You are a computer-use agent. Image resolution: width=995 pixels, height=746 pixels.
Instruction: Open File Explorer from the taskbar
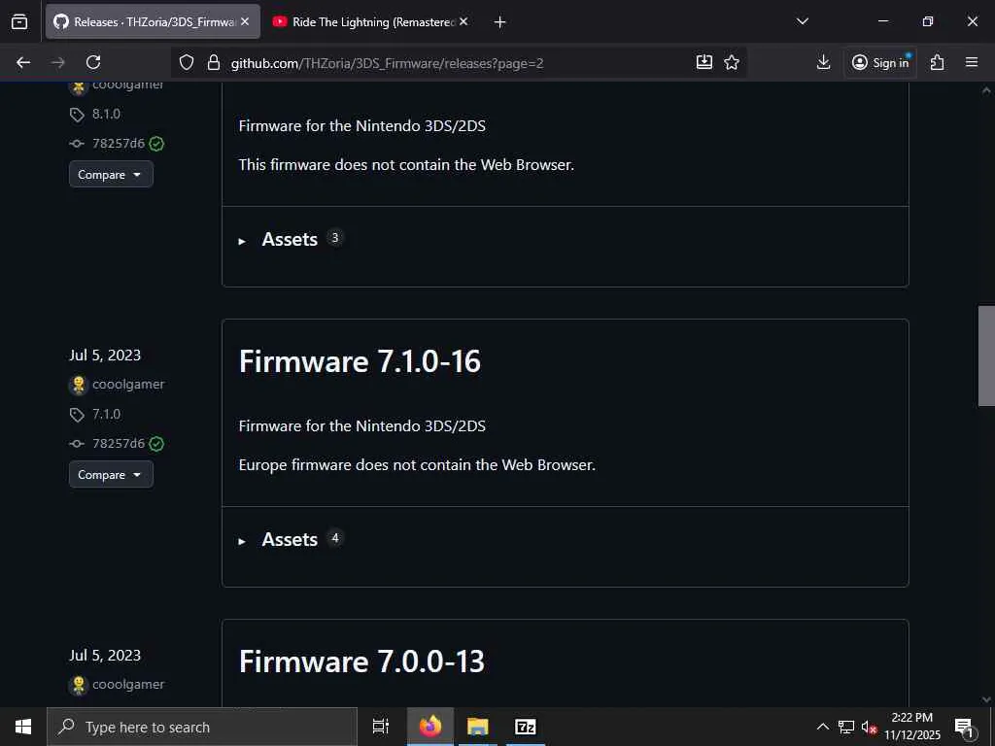pyautogui.click(x=477, y=727)
